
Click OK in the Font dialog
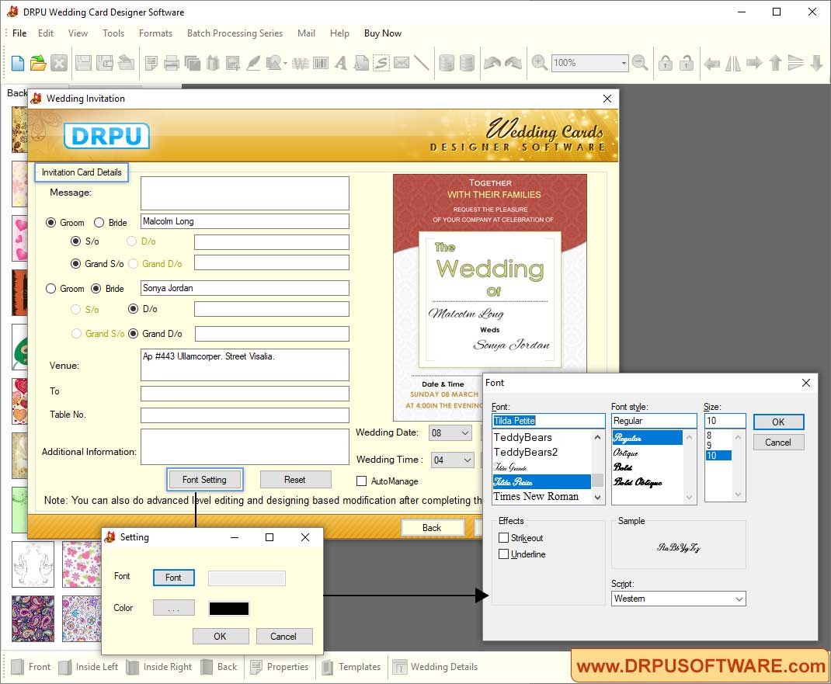(778, 422)
